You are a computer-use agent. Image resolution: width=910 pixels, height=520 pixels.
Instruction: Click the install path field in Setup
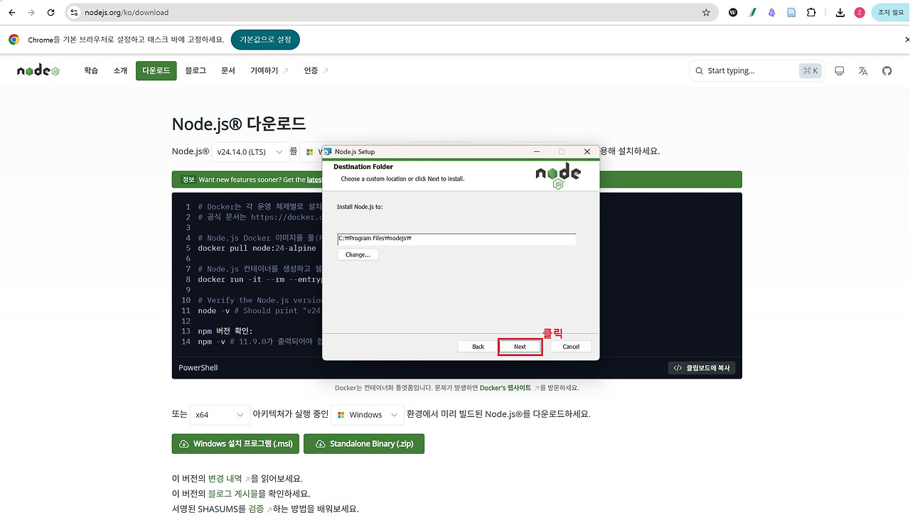point(456,239)
